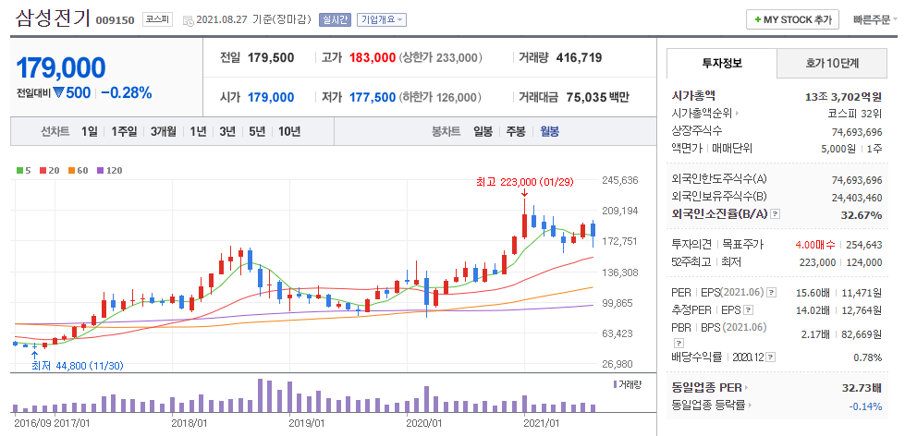The width and height of the screenshot is (905, 436).
Task: Click the 동일업종 PER 32.73배 value
Action: (862, 388)
